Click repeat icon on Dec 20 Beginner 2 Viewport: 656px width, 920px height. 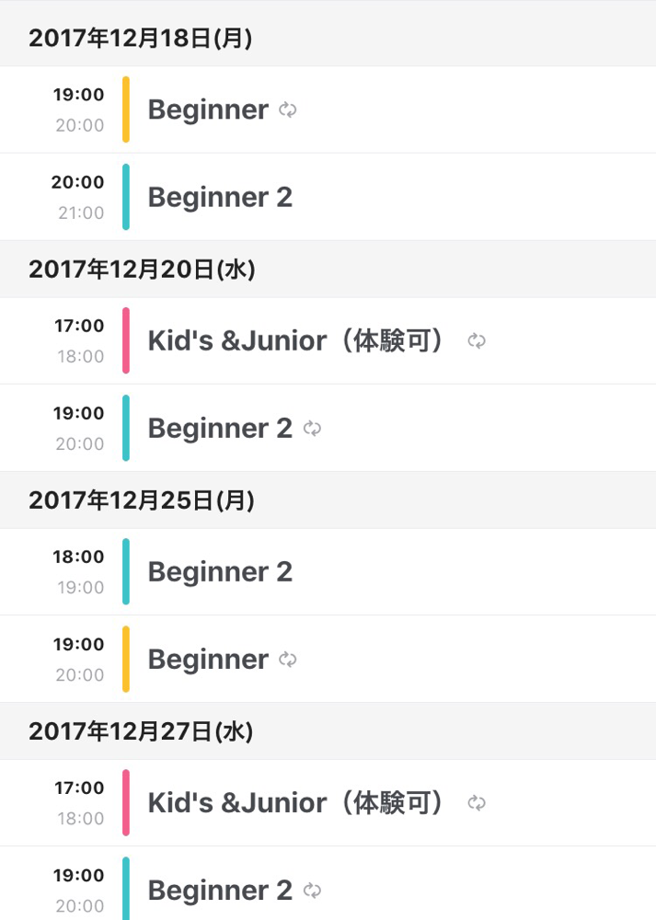[312, 429]
